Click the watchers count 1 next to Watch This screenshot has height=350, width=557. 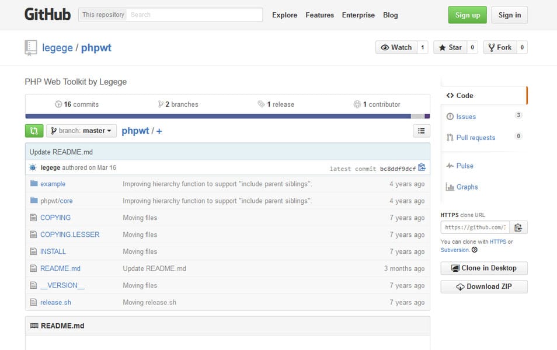click(x=422, y=47)
